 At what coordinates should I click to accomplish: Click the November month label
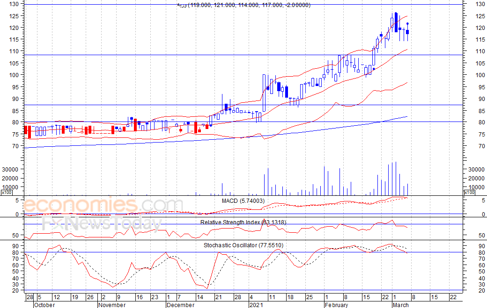click(112, 305)
